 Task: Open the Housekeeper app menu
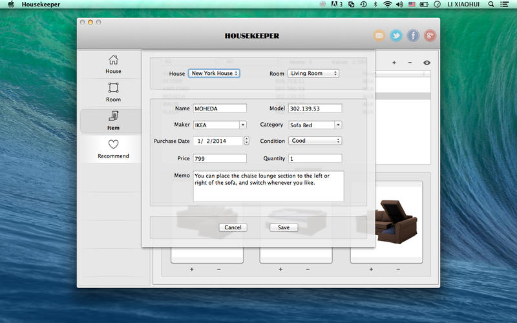click(41, 5)
